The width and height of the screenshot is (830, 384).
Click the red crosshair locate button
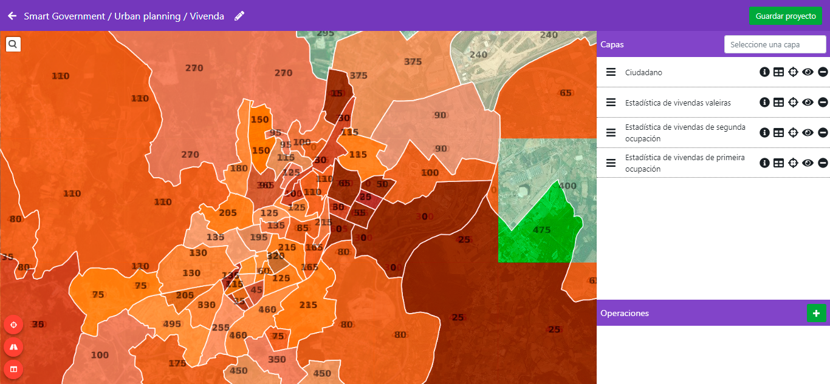click(13, 325)
